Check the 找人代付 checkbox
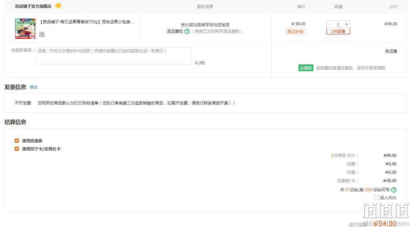This screenshot has width=412, height=229. pyautogui.click(x=376, y=198)
